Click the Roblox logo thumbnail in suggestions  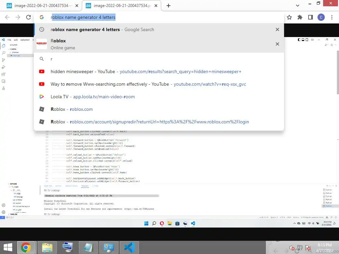(42, 44)
